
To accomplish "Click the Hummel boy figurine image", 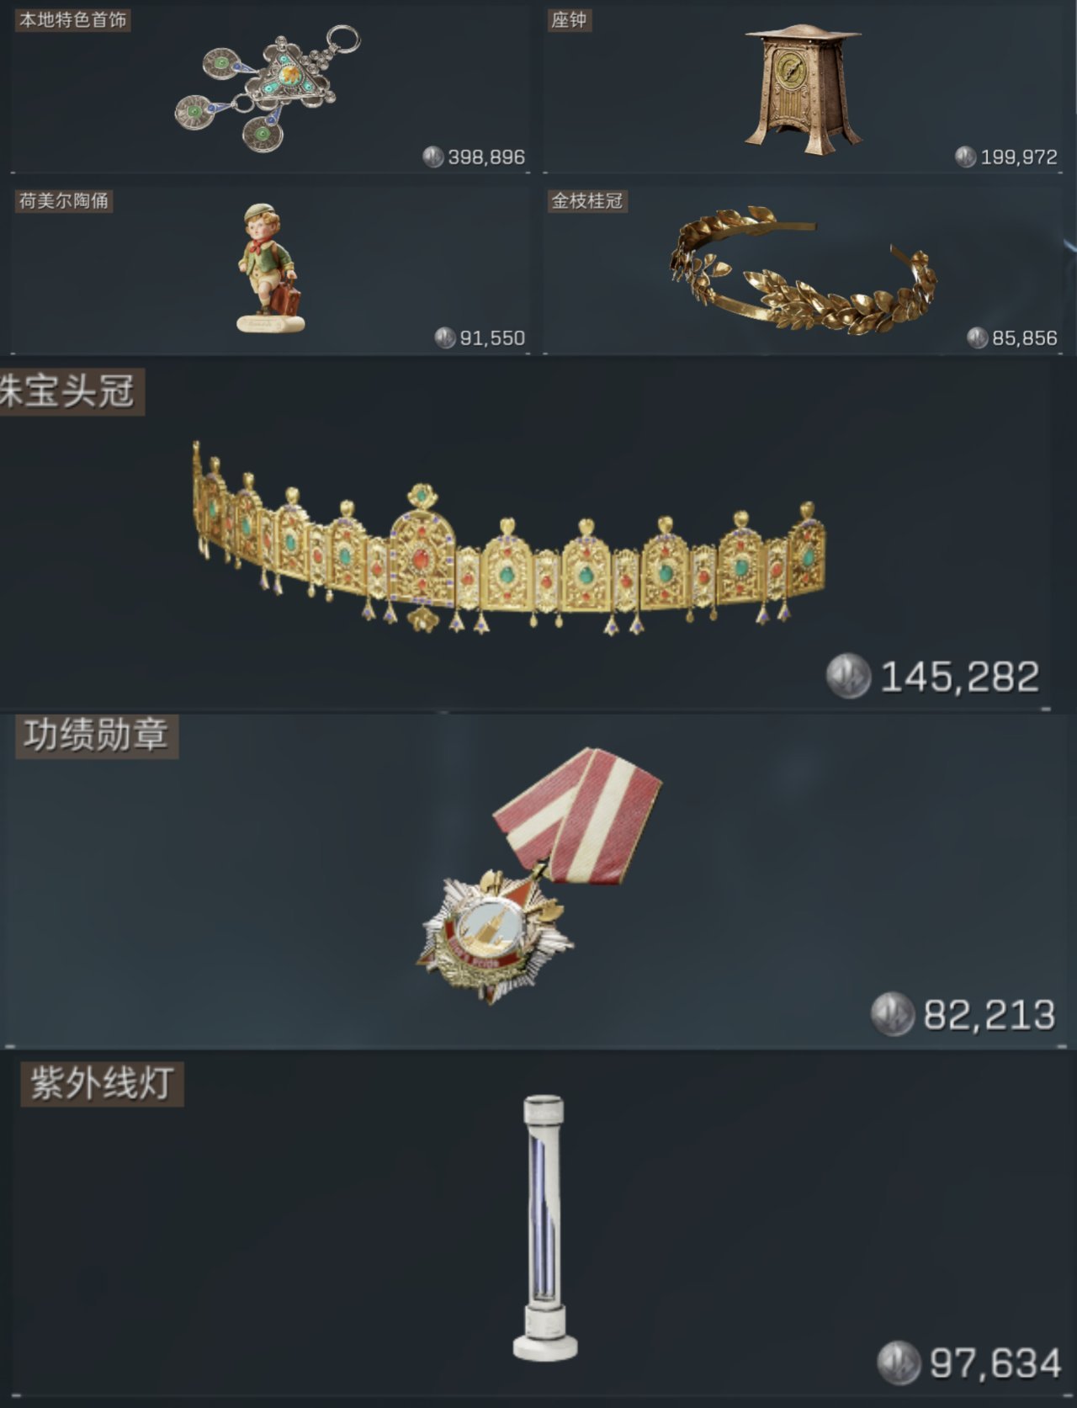I will coord(270,268).
